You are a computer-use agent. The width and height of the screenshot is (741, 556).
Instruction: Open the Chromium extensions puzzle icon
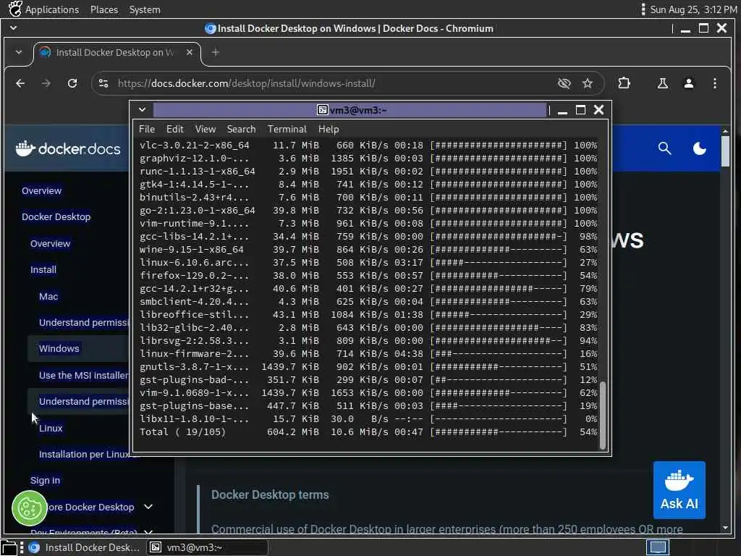click(624, 83)
